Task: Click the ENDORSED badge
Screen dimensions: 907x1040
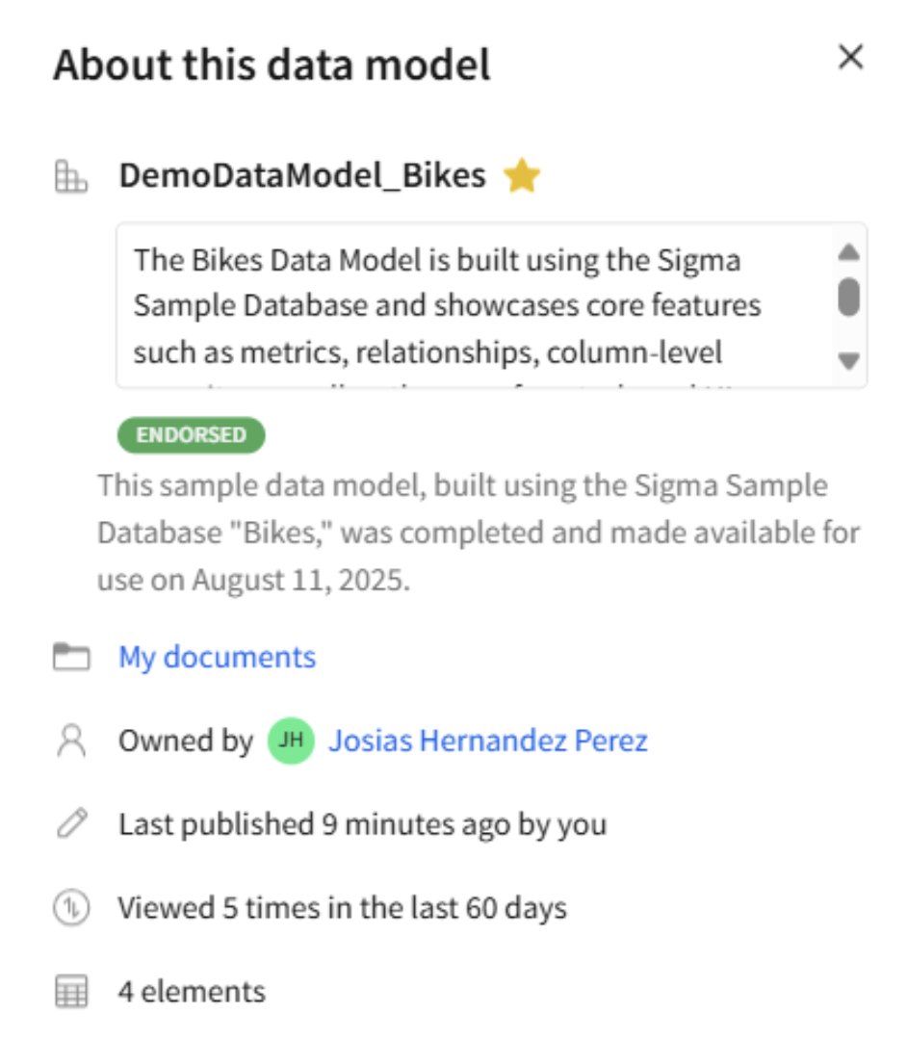Action: tap(190, 435)
